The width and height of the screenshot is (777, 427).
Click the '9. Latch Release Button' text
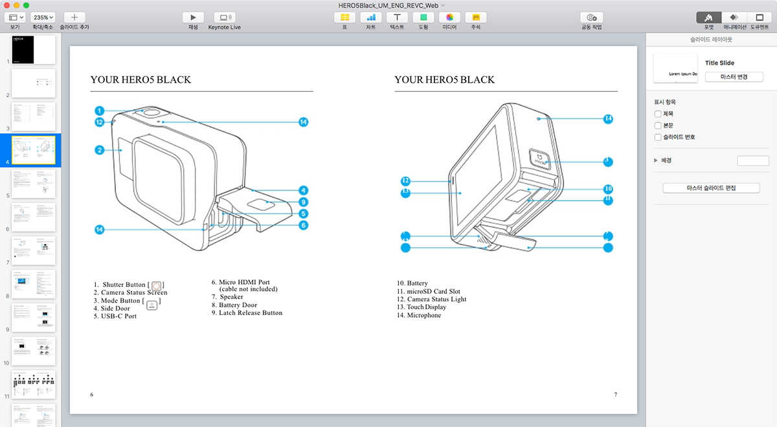click(x=247, y=312)
